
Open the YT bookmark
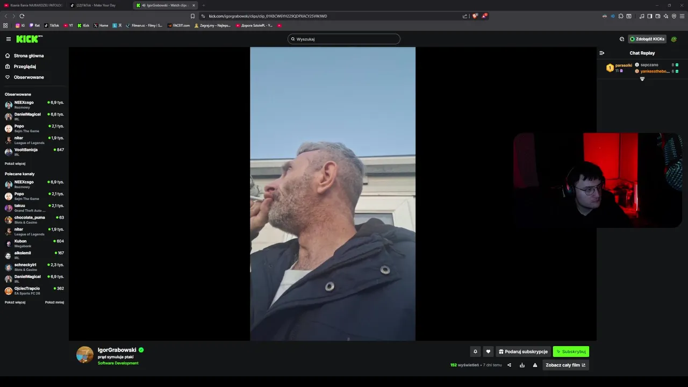coord(68,25)
